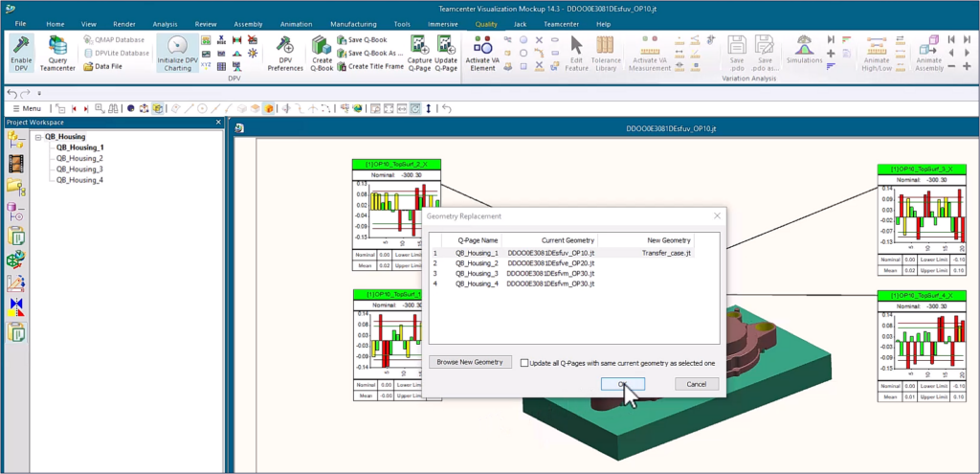The height and width of the screenshot is (474, 980).
Task: Click the blue bowtie icon in workspace sidebar
Action: click(x=16, y=307)
